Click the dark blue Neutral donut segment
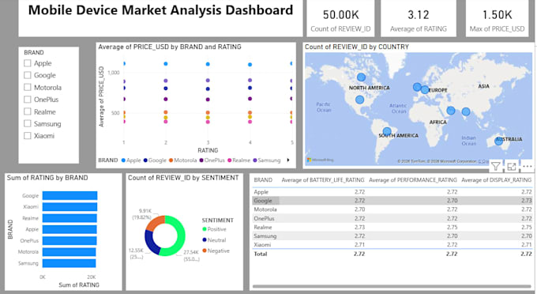Image resolution: width=537 pixels, height=294 pixels. click(x=151, y=243)
